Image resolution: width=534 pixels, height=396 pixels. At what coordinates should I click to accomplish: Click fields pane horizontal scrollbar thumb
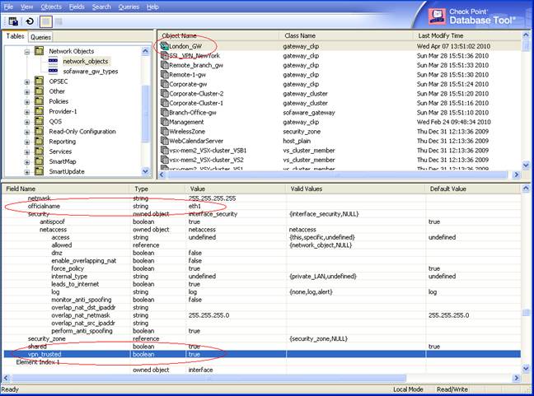pos(208,378)
